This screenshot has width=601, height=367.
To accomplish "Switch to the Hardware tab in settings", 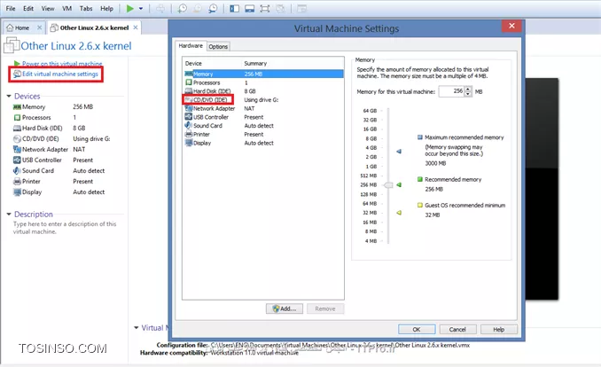I will (x=191, y=45).
